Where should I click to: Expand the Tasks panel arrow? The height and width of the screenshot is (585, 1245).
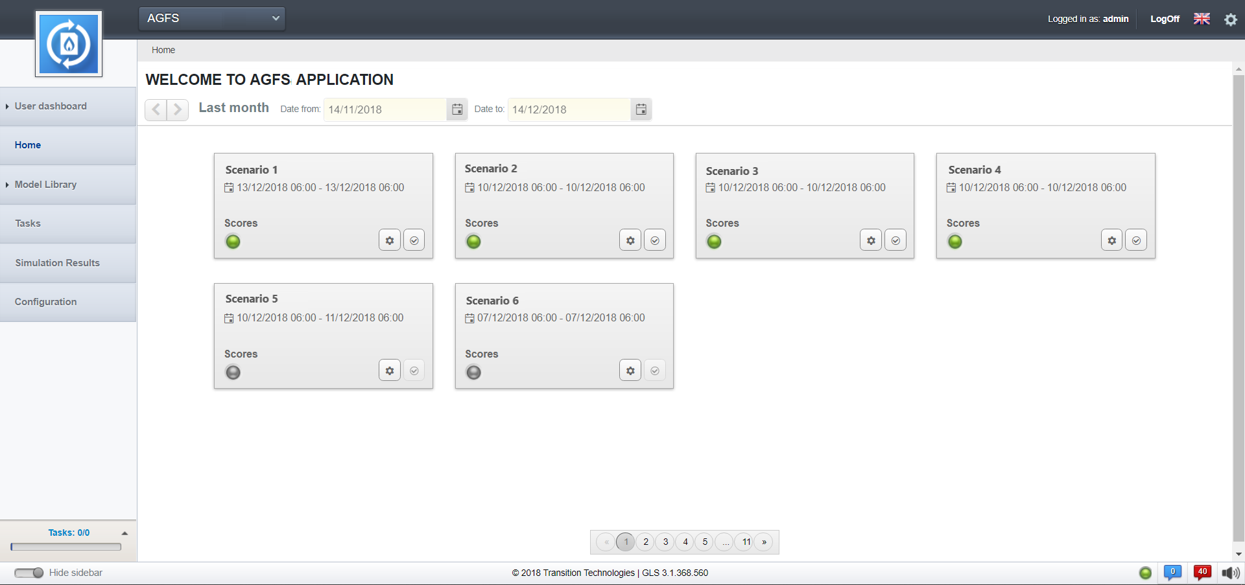click(x=124, y=533)
